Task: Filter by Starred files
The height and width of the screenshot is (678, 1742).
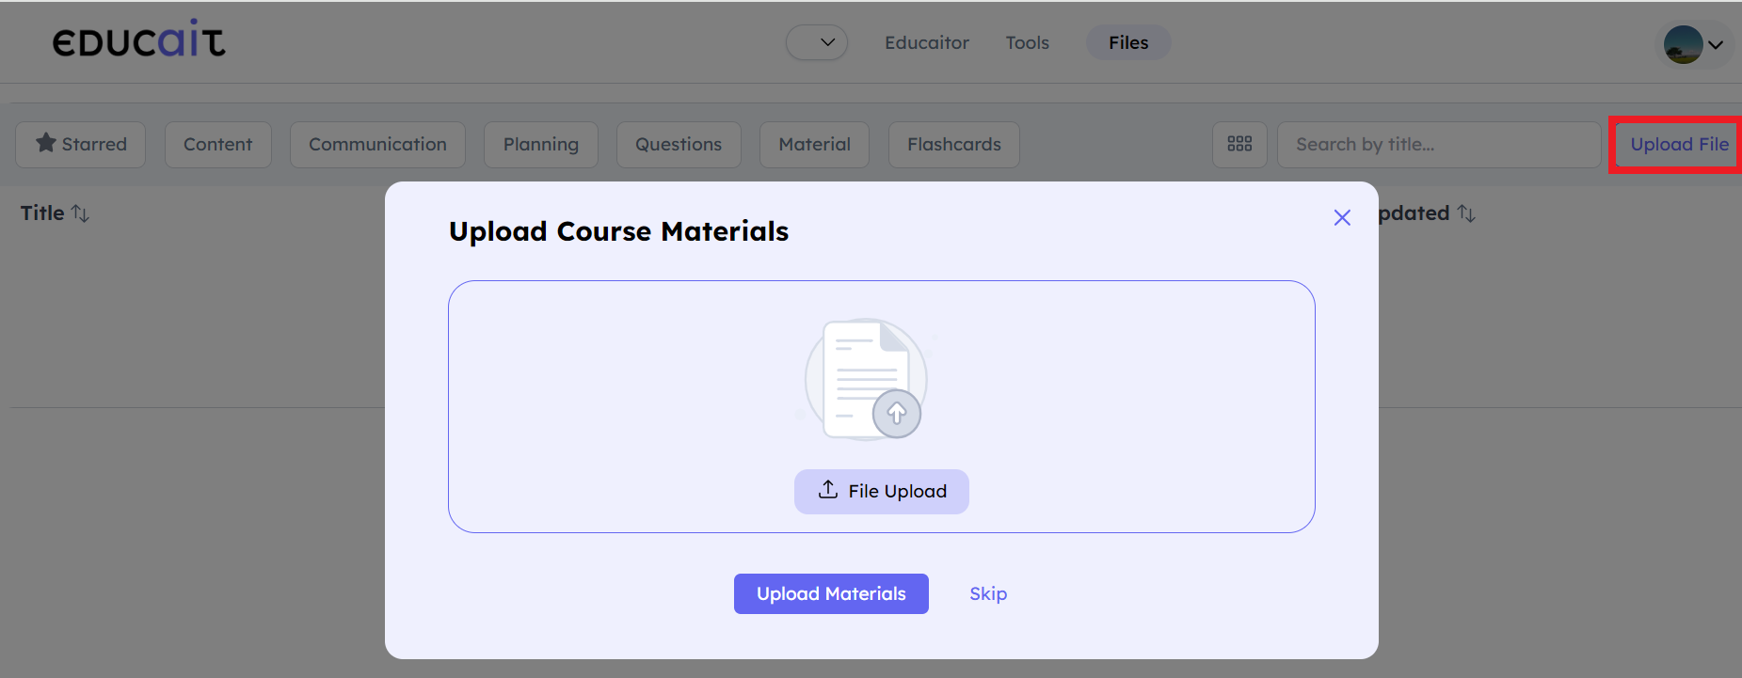Action: tap(81, 144)
